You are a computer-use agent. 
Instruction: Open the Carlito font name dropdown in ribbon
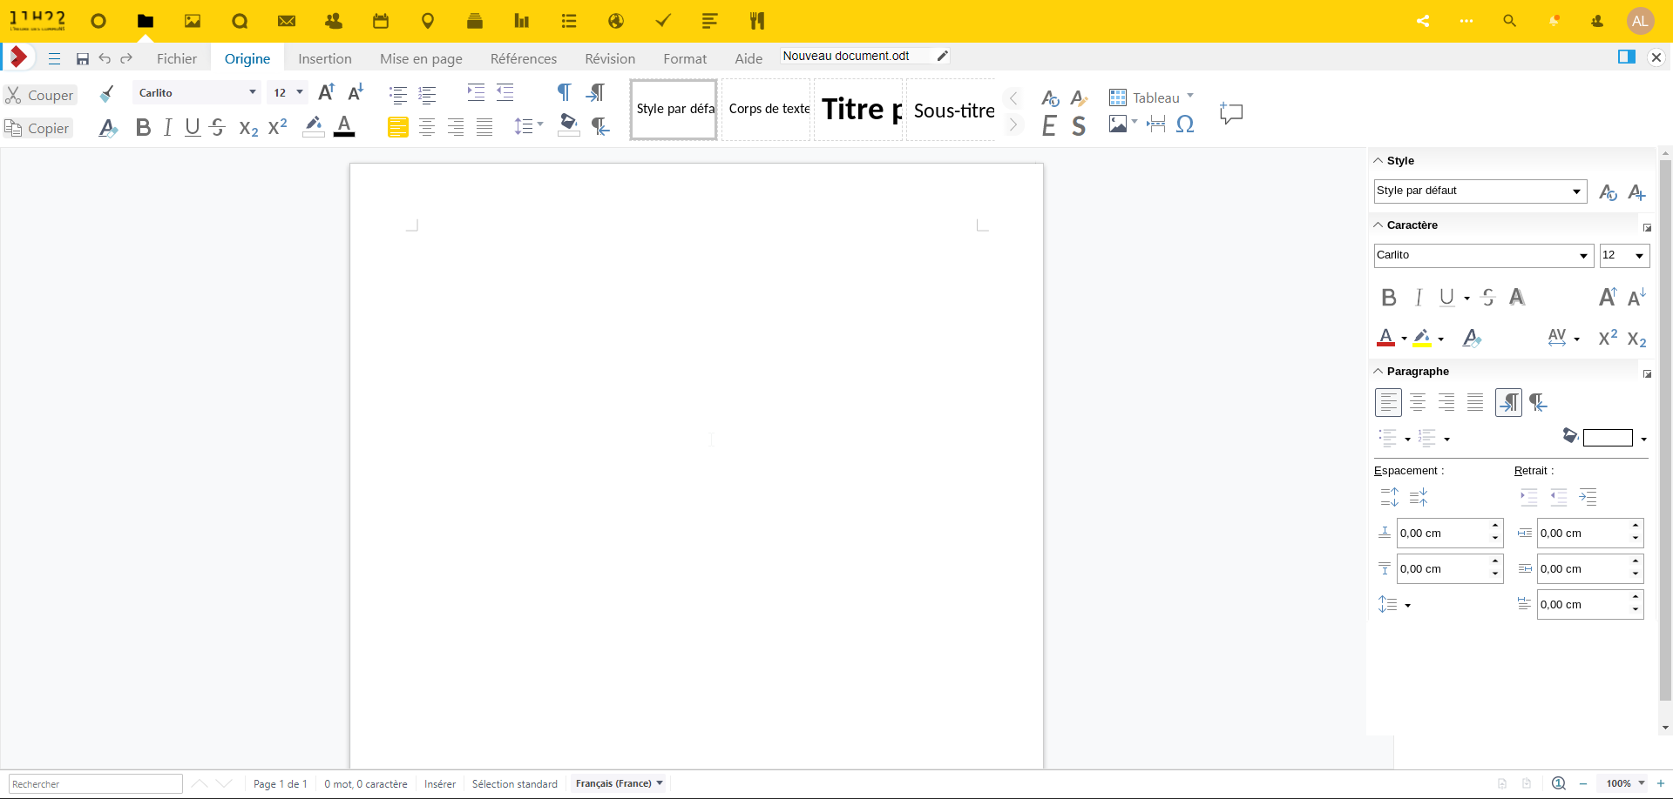(252, 92)
